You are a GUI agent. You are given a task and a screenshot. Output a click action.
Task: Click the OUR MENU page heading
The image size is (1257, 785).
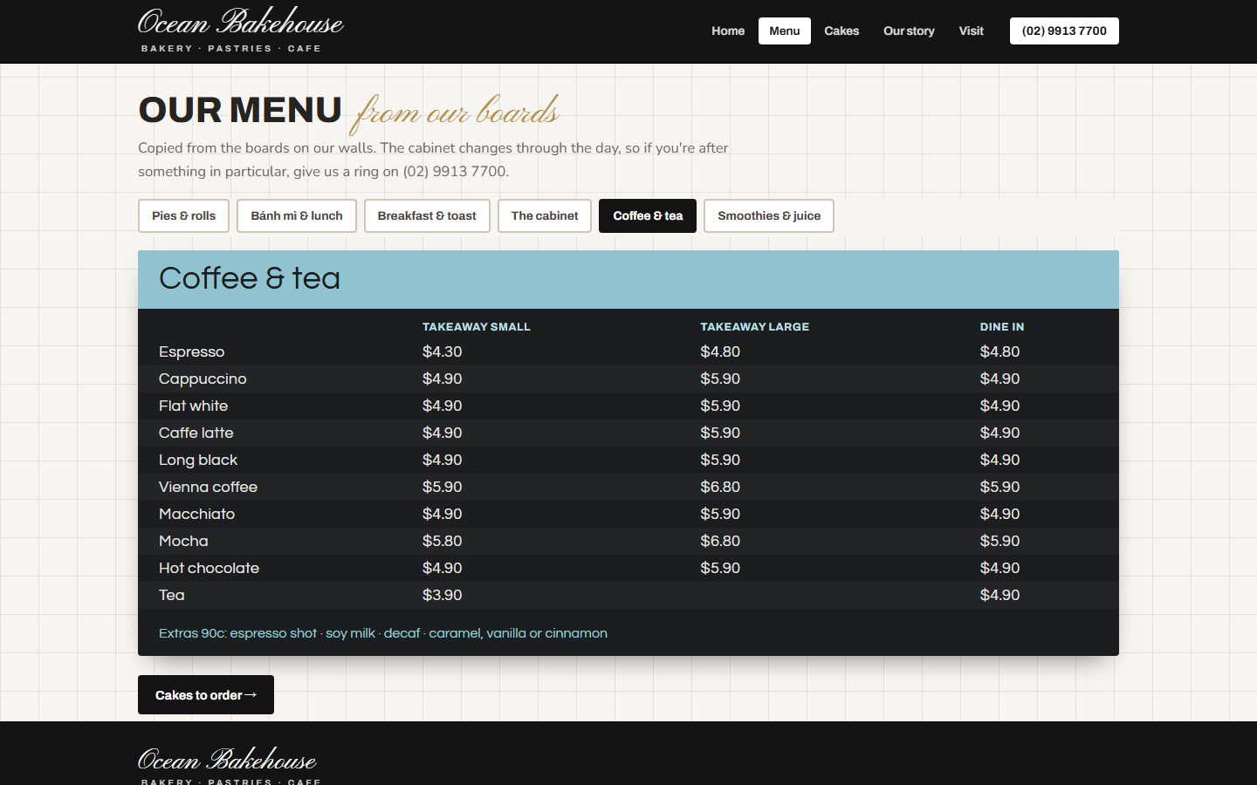pyautogui.click(x=240, y=110)
